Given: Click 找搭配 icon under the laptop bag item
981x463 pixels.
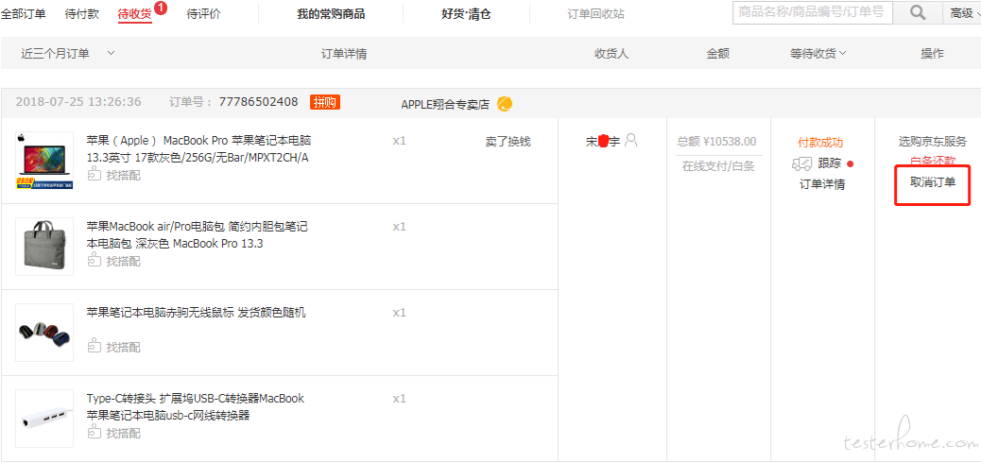Looking at the screenshot, I should [x=94, y=261].
